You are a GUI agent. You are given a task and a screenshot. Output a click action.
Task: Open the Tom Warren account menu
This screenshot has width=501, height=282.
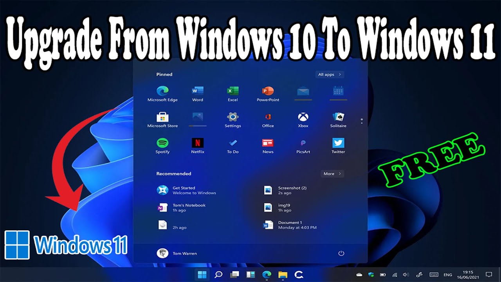177,253
